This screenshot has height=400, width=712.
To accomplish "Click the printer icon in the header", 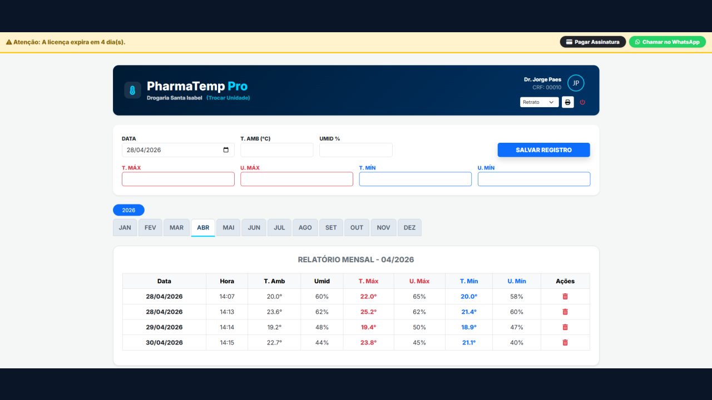I will tap(568, 102).
